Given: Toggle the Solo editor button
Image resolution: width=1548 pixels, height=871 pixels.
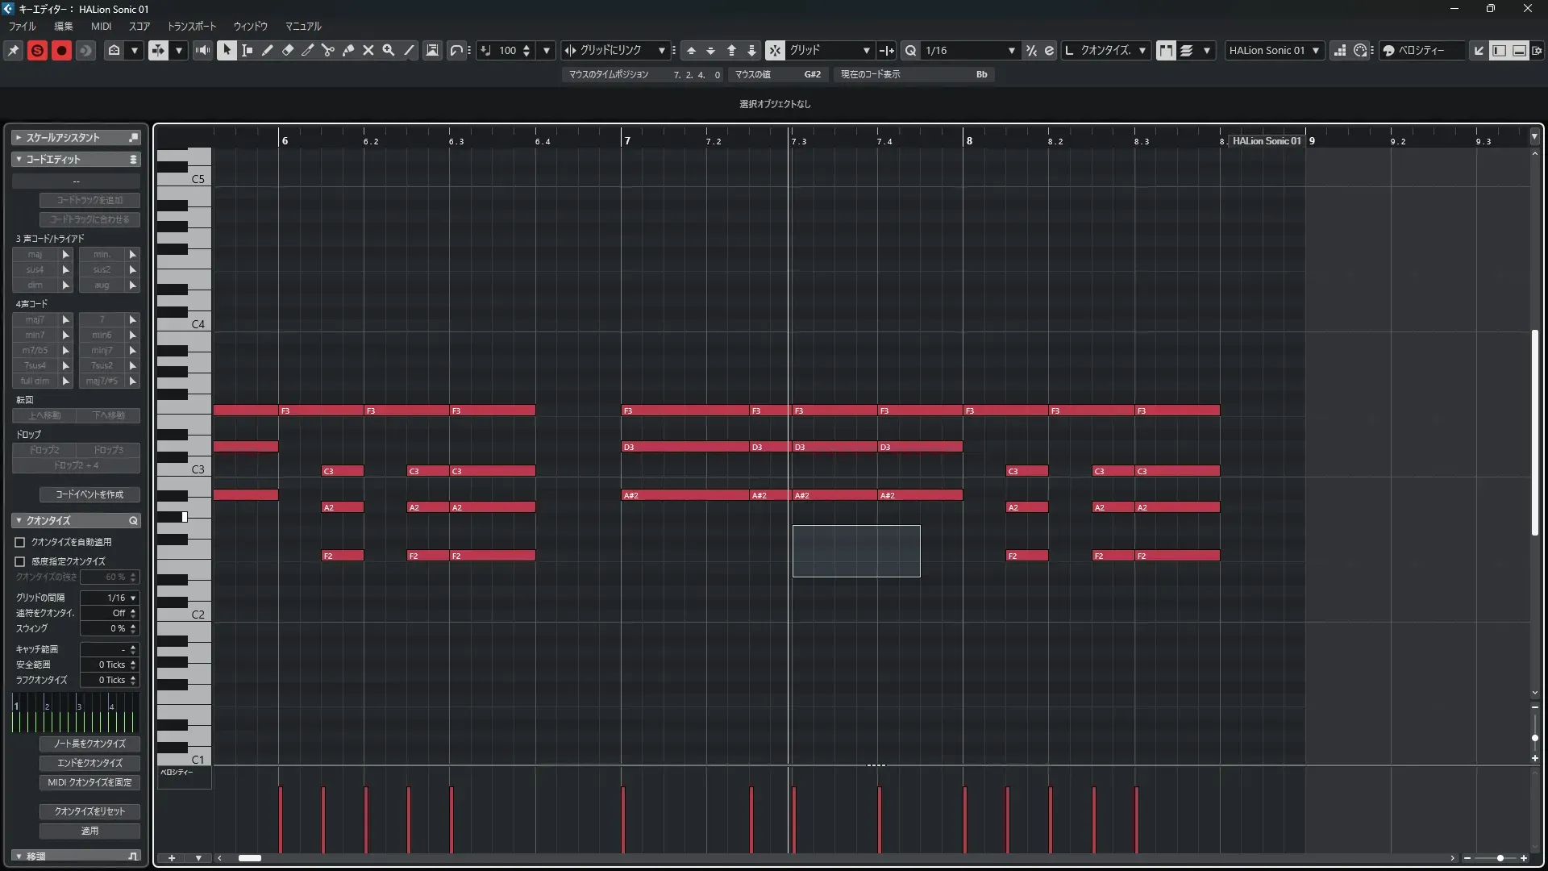Looking at the screenshot, I should [37, 50].
